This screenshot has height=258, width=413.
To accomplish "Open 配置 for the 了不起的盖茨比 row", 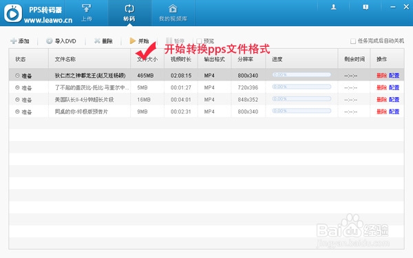I will click(x=394, y=87).
